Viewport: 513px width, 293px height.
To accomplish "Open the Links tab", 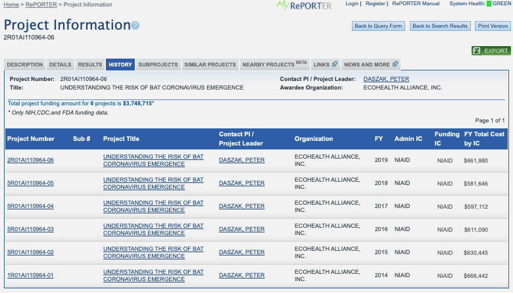I will [325, 65].
